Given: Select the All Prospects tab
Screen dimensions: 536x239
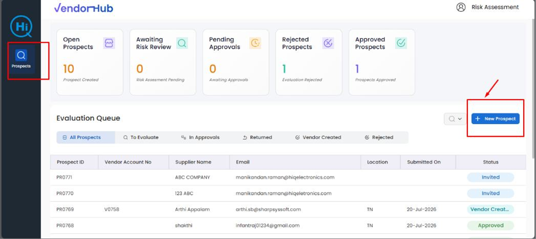Looking at the screenshot, I should (86, 137).
